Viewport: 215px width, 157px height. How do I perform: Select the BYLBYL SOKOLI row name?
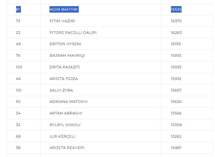pyautogui.click(x=65, y=125)
